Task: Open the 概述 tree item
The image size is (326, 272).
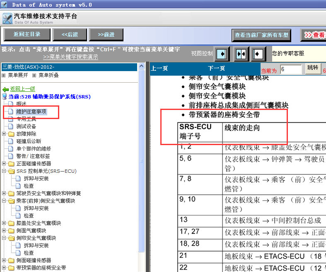Action: pos(22,103)
